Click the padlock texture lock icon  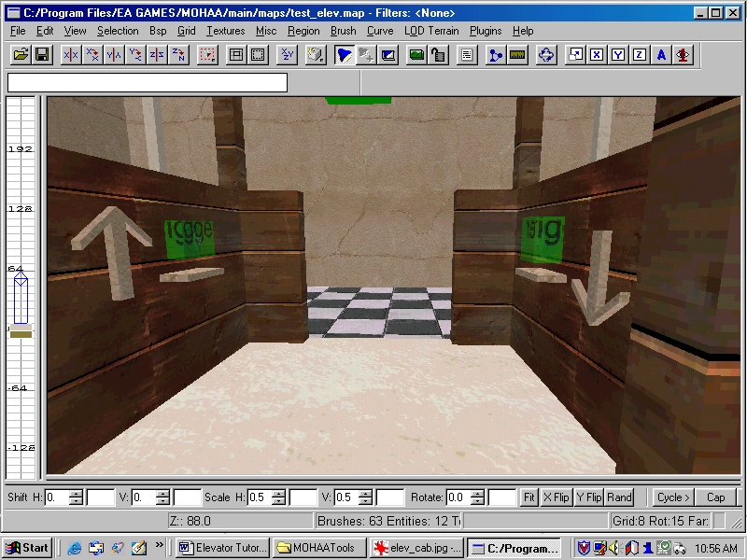point(438,55)
